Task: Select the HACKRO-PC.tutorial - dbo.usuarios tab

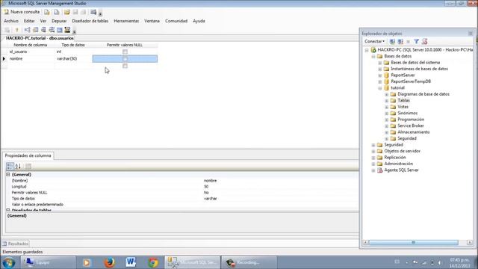Action: [x=40, y=38]
